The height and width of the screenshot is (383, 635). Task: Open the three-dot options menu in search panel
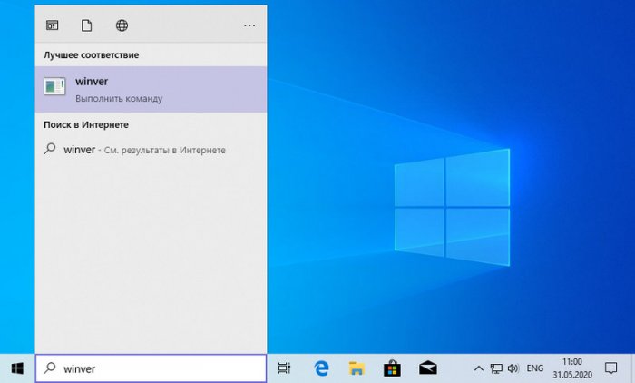click(x=249, y=25)
